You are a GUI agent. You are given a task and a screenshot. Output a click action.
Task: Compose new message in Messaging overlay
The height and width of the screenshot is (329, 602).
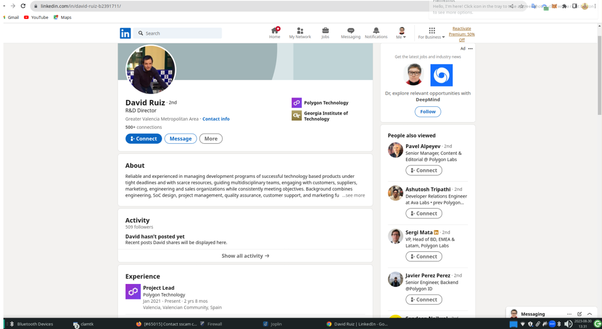click(579, 314)
